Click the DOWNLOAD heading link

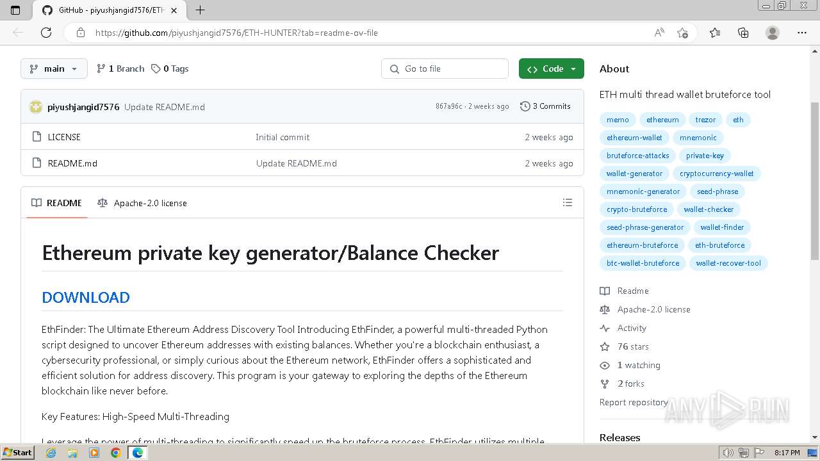click(x=86, y=297)
